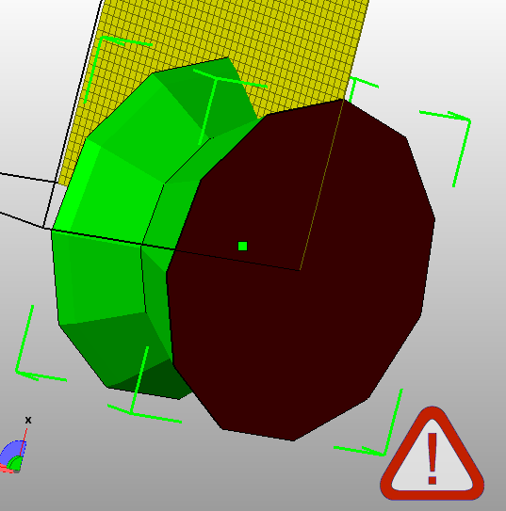Click the red axis line under X
Image resolution: width=506 pixels, height=511 pixels.
tap(24, 441)
